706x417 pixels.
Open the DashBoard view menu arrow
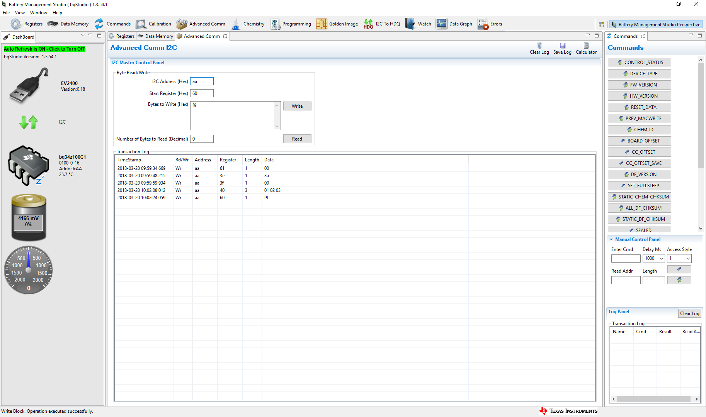pos(83,35)
